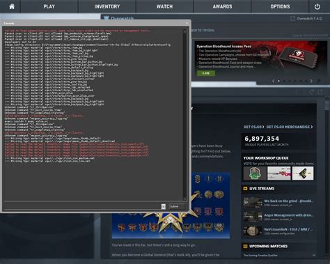
Task: Click the Console command input field
Action: (82, 206)
